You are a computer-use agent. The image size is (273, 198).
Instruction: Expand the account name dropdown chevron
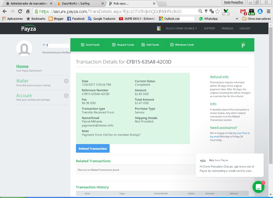pos(44,45)
